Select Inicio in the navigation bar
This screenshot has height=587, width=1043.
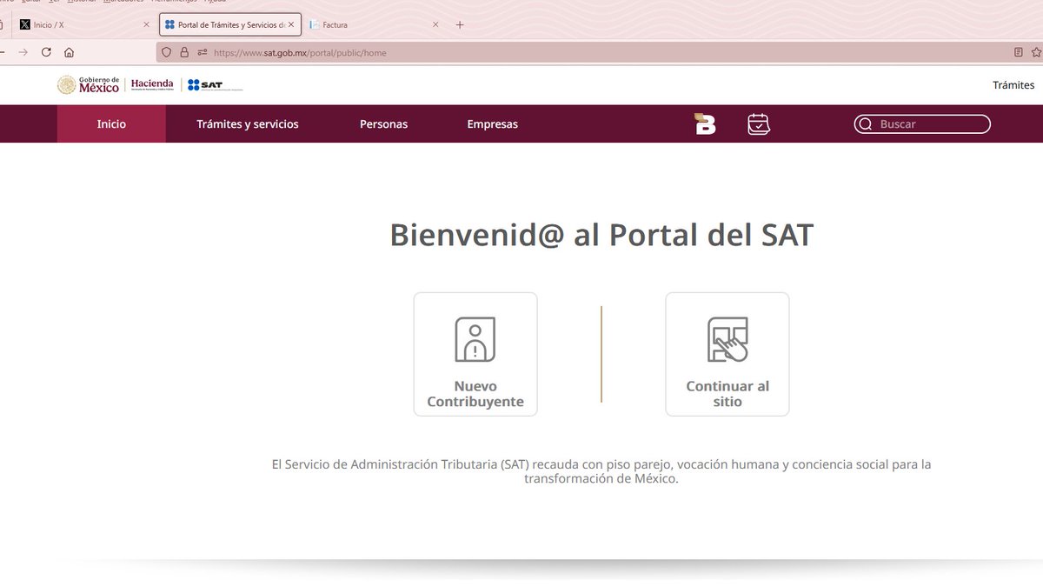pyautogui.click(x=111, y=124)
